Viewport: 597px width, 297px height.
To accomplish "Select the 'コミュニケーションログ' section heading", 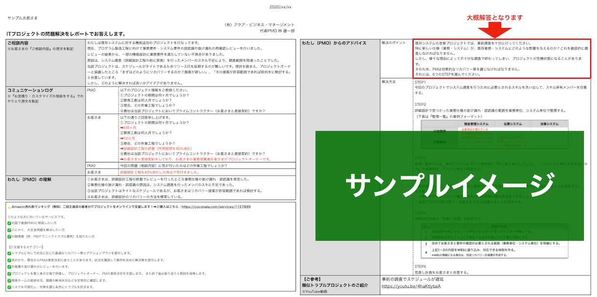I will click(x=30, y=91).
